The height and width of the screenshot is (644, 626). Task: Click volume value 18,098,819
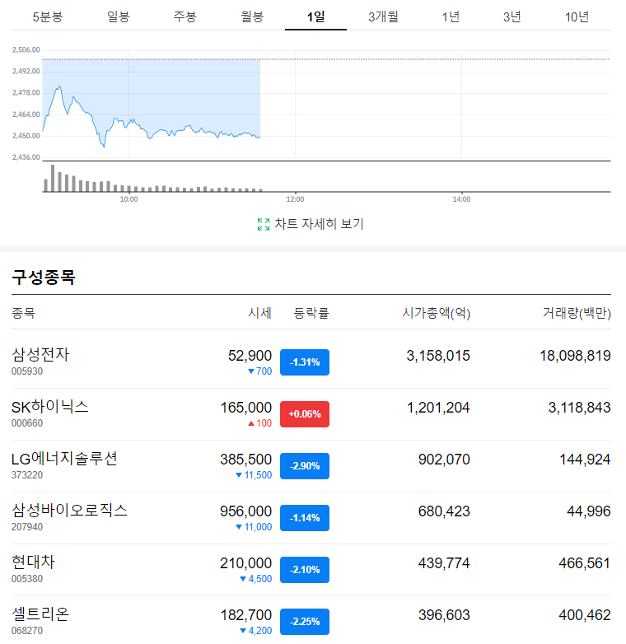[575, 356]
